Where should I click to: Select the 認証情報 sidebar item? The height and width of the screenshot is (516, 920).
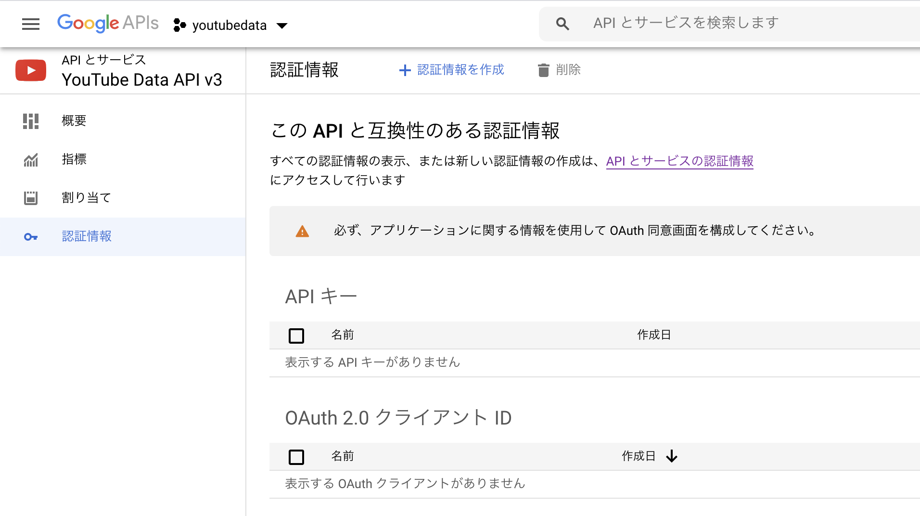pyautogui.click(x=123, y=236)
